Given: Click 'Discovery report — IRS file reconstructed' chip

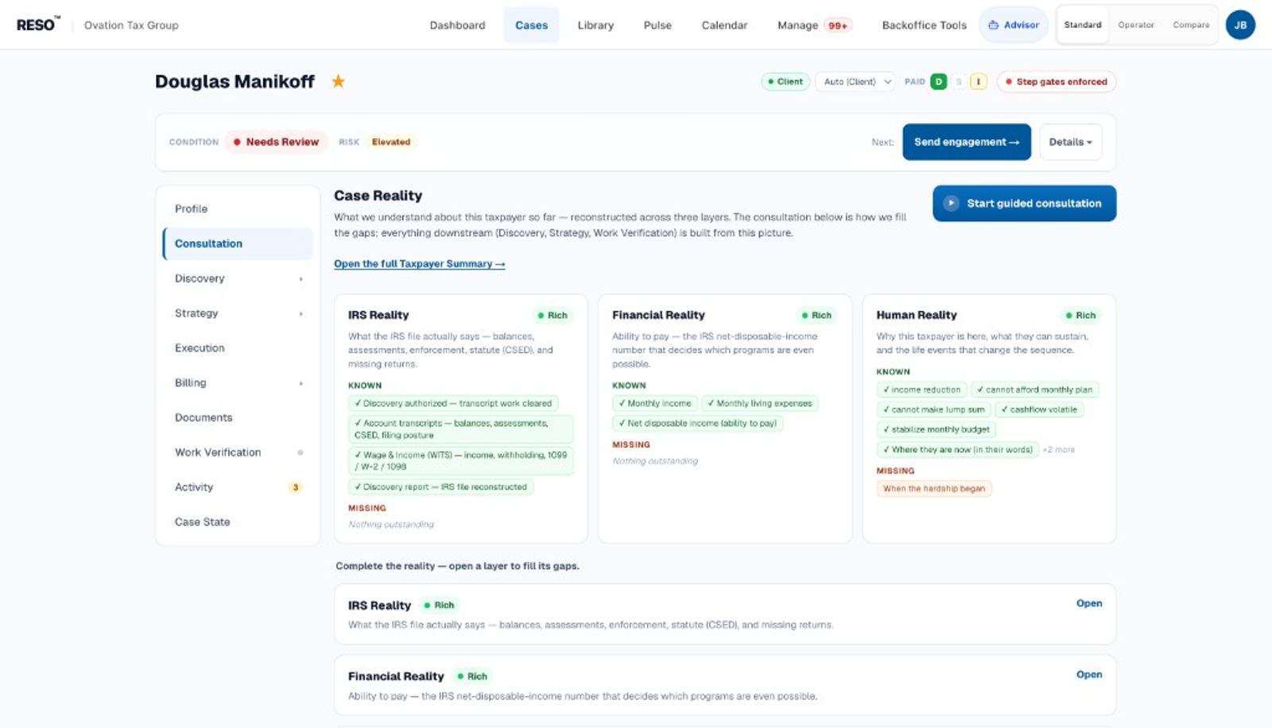Looking at the screenshot, I should (x=440, y=486).
